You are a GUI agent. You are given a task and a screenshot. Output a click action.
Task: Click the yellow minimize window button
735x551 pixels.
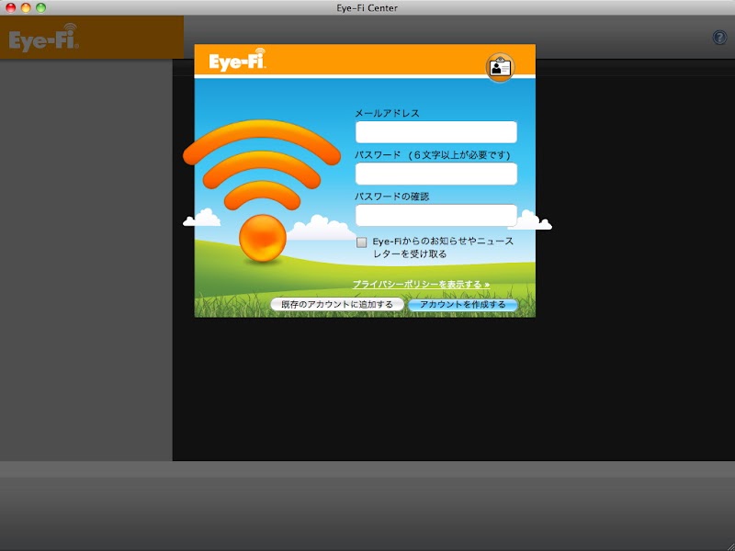pyautogui.click(x=26, y=7)
